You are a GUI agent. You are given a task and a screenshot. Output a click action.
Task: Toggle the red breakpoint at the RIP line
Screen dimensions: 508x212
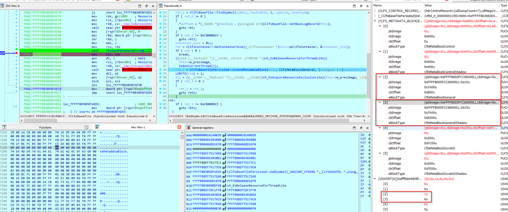tap(16, 53)
